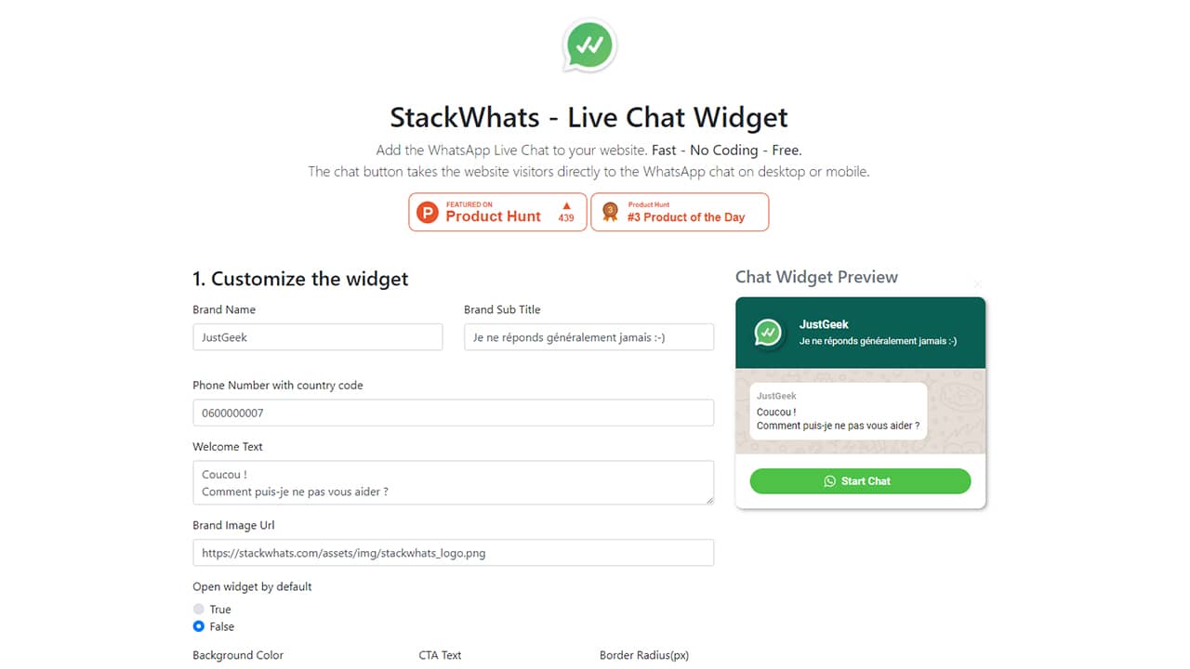Click the brand avatar in chat widget preview header
The width and height of the screenshot is (1190, 669).
pos(768,333)
